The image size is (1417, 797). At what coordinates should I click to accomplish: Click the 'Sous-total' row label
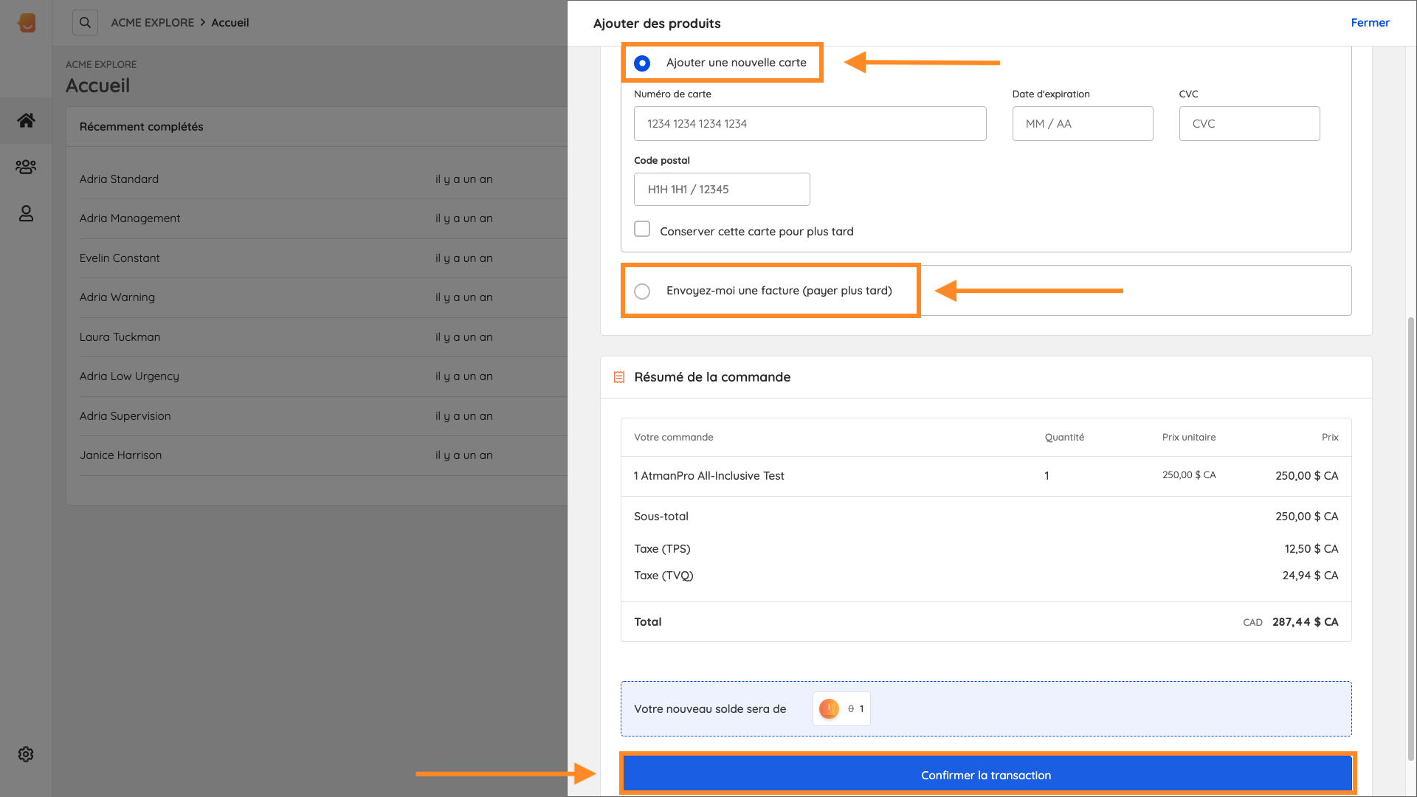point(661,517)
